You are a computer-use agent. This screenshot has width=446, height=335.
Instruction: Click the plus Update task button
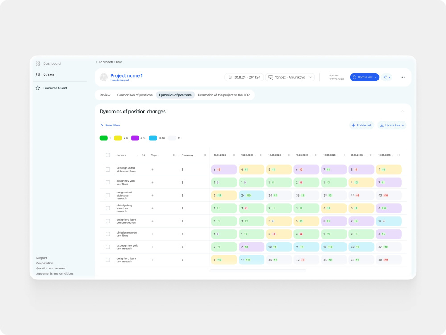[362, 125]
